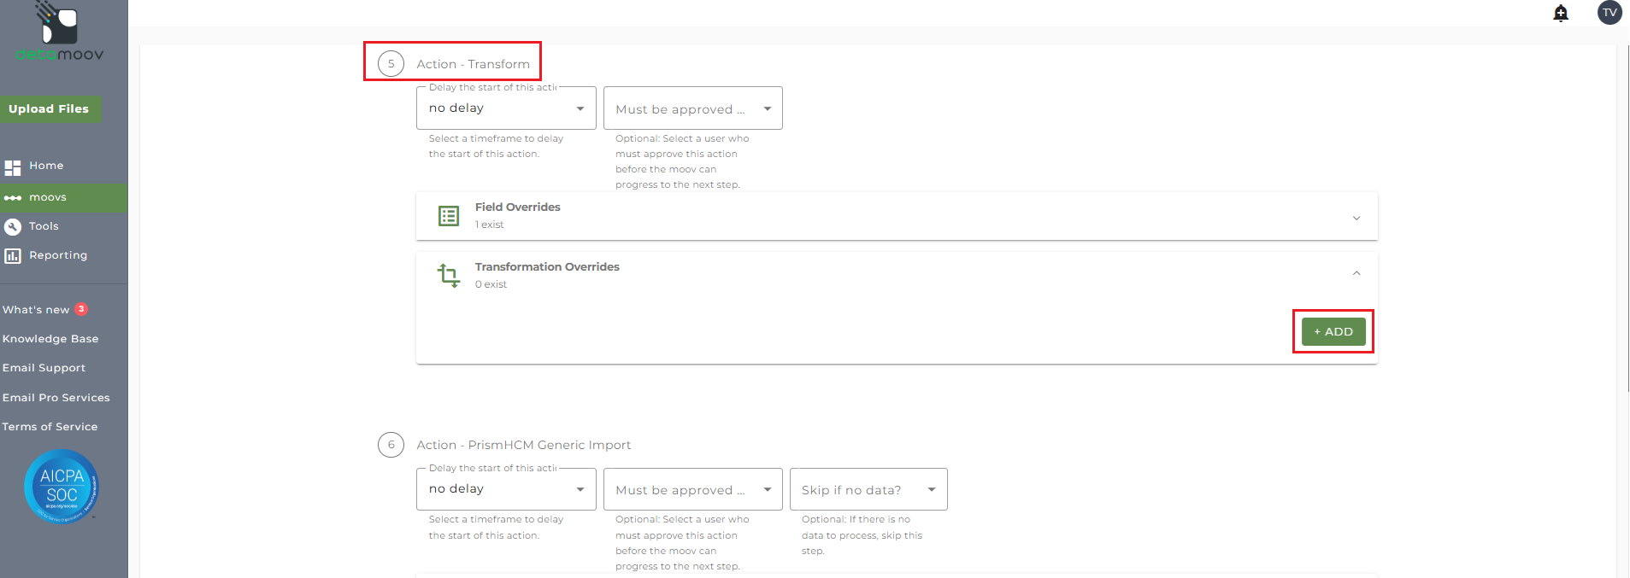This screenshot has width=1630, height=578.
Task: Click the Transformation Overrides crop icon
Action: pos(449,275)
